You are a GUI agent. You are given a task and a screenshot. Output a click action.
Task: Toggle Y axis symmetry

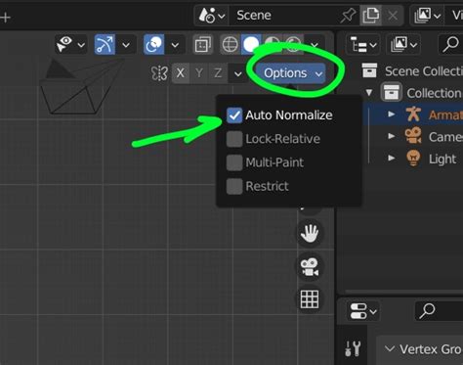point(199,73)
